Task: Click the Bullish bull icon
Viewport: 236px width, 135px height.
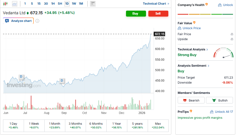Action: 214,101
